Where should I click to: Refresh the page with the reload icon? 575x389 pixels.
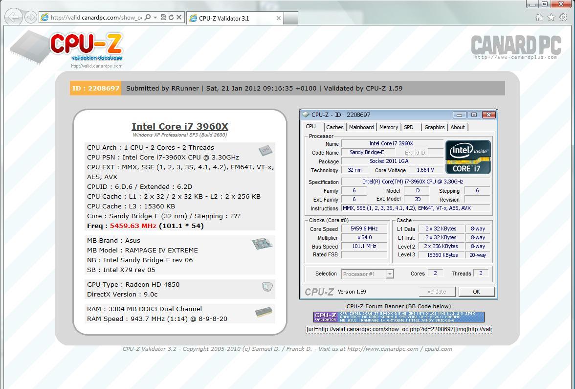pos(171,17)
